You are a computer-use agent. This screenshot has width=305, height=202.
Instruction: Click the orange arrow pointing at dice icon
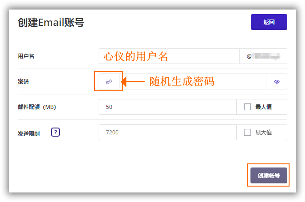(135, 82)
